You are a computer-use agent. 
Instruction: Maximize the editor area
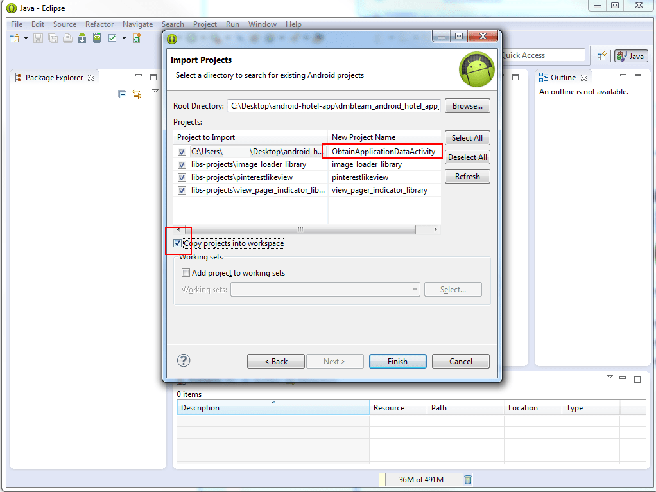tap(515, 77)
